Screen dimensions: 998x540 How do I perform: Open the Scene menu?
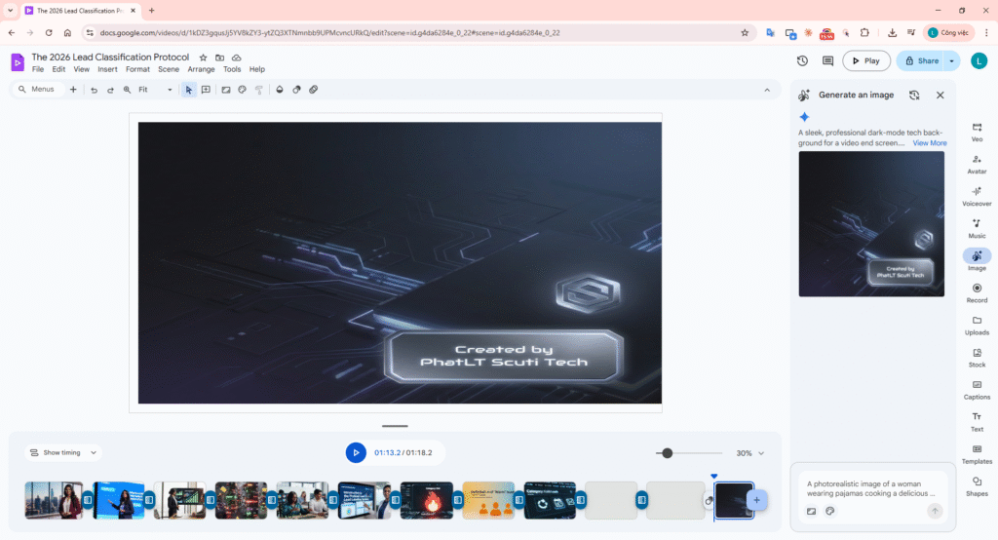point(169,70)
